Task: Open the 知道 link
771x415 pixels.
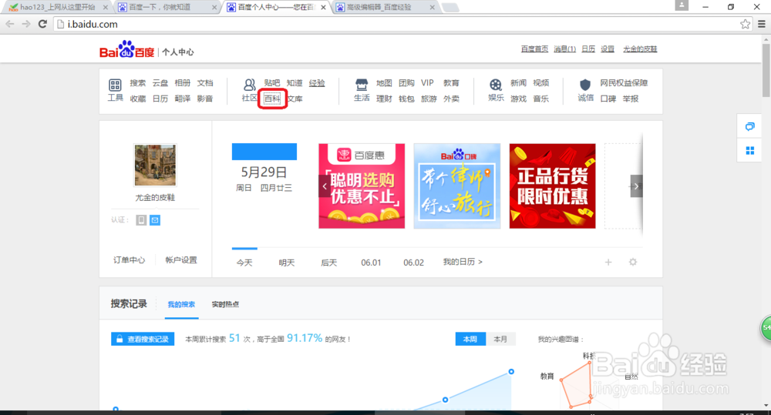Action: [x=295, y=83]
